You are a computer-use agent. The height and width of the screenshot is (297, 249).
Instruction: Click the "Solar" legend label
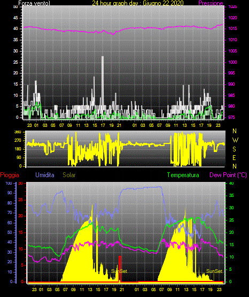[69, 175]
